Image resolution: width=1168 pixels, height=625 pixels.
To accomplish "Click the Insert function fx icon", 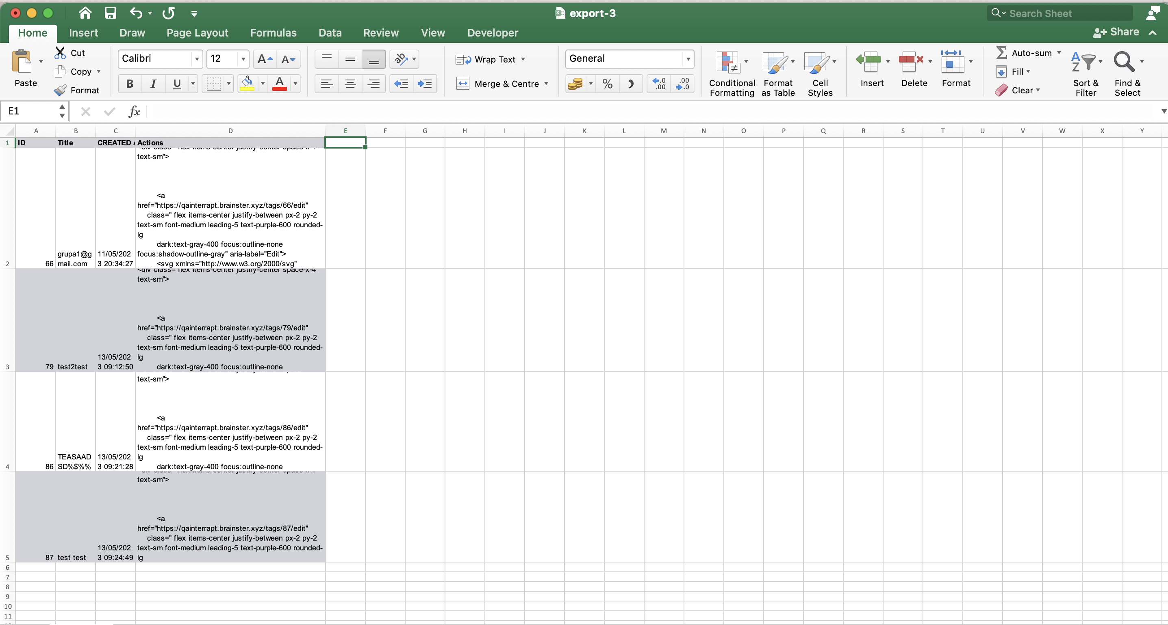I will [134, 111].
